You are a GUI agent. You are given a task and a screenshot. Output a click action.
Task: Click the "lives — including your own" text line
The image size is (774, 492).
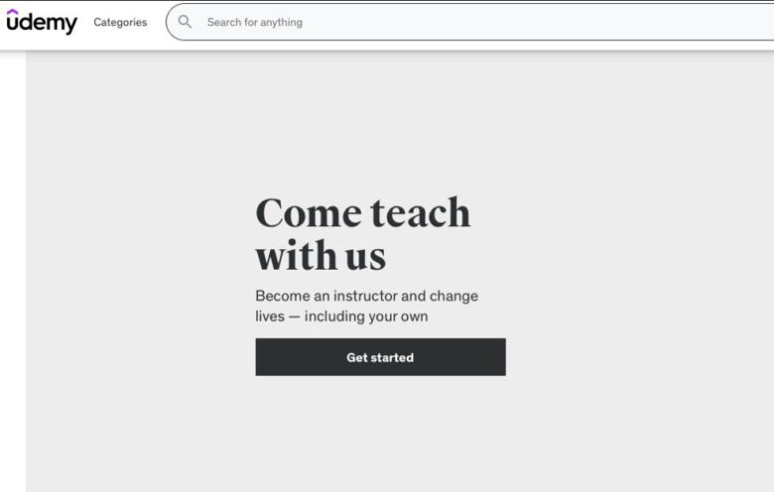point(341,315)
